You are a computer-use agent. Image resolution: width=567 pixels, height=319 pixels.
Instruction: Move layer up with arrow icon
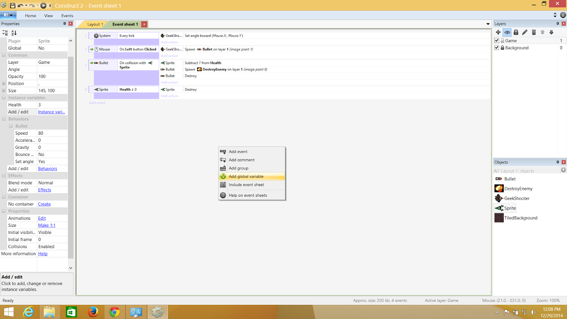[543, 32]
